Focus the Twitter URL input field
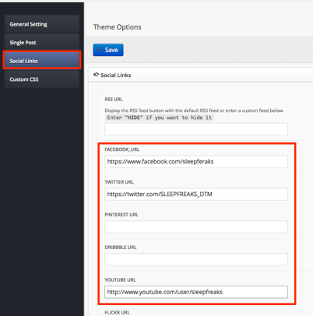Screen dimensions: 313x316 [x=196, y=194]
